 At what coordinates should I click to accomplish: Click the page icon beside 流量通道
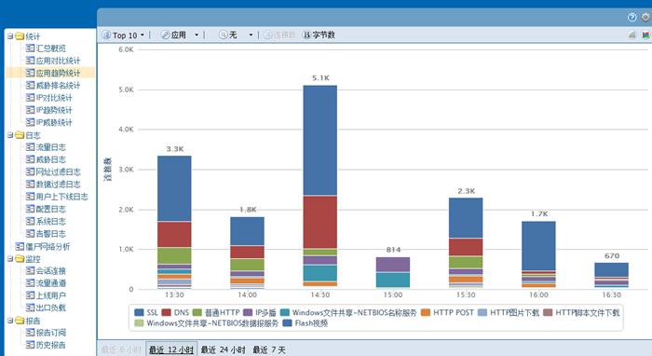coord(30,282)
